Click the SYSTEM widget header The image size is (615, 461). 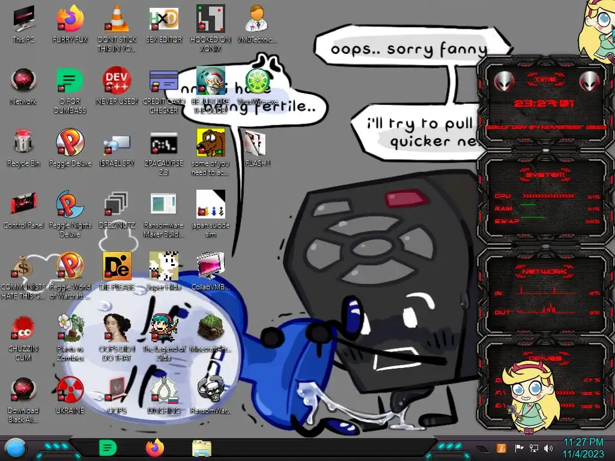(545, 175)
